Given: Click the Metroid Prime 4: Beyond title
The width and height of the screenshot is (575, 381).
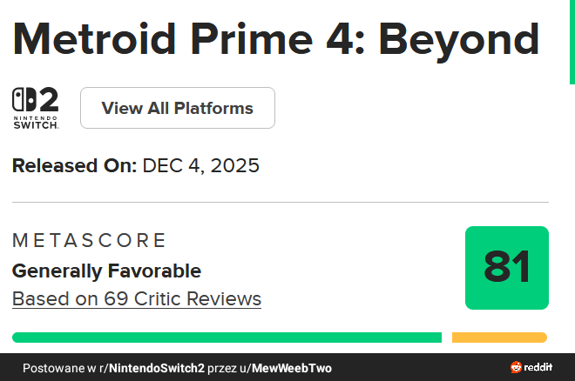Looking at the screenshot, I should [x=275, y=38].
